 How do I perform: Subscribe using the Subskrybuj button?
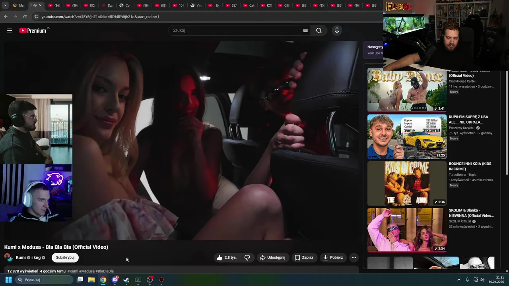click(65, 257)
